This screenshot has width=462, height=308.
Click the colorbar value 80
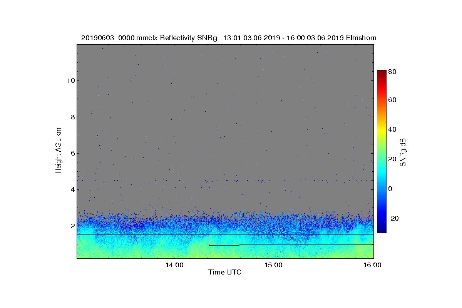(x=393, y=72)
